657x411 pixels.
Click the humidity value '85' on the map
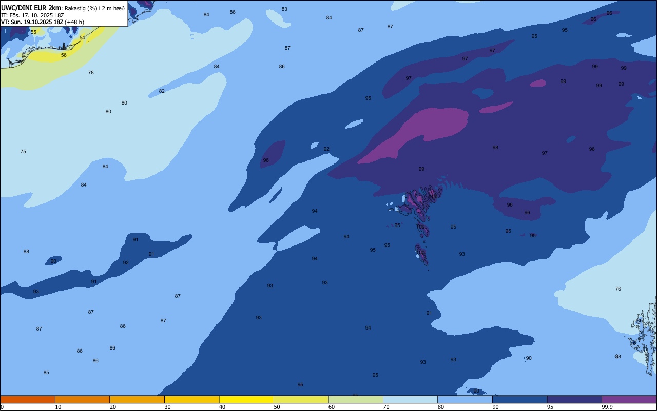(x=46, y=373)
